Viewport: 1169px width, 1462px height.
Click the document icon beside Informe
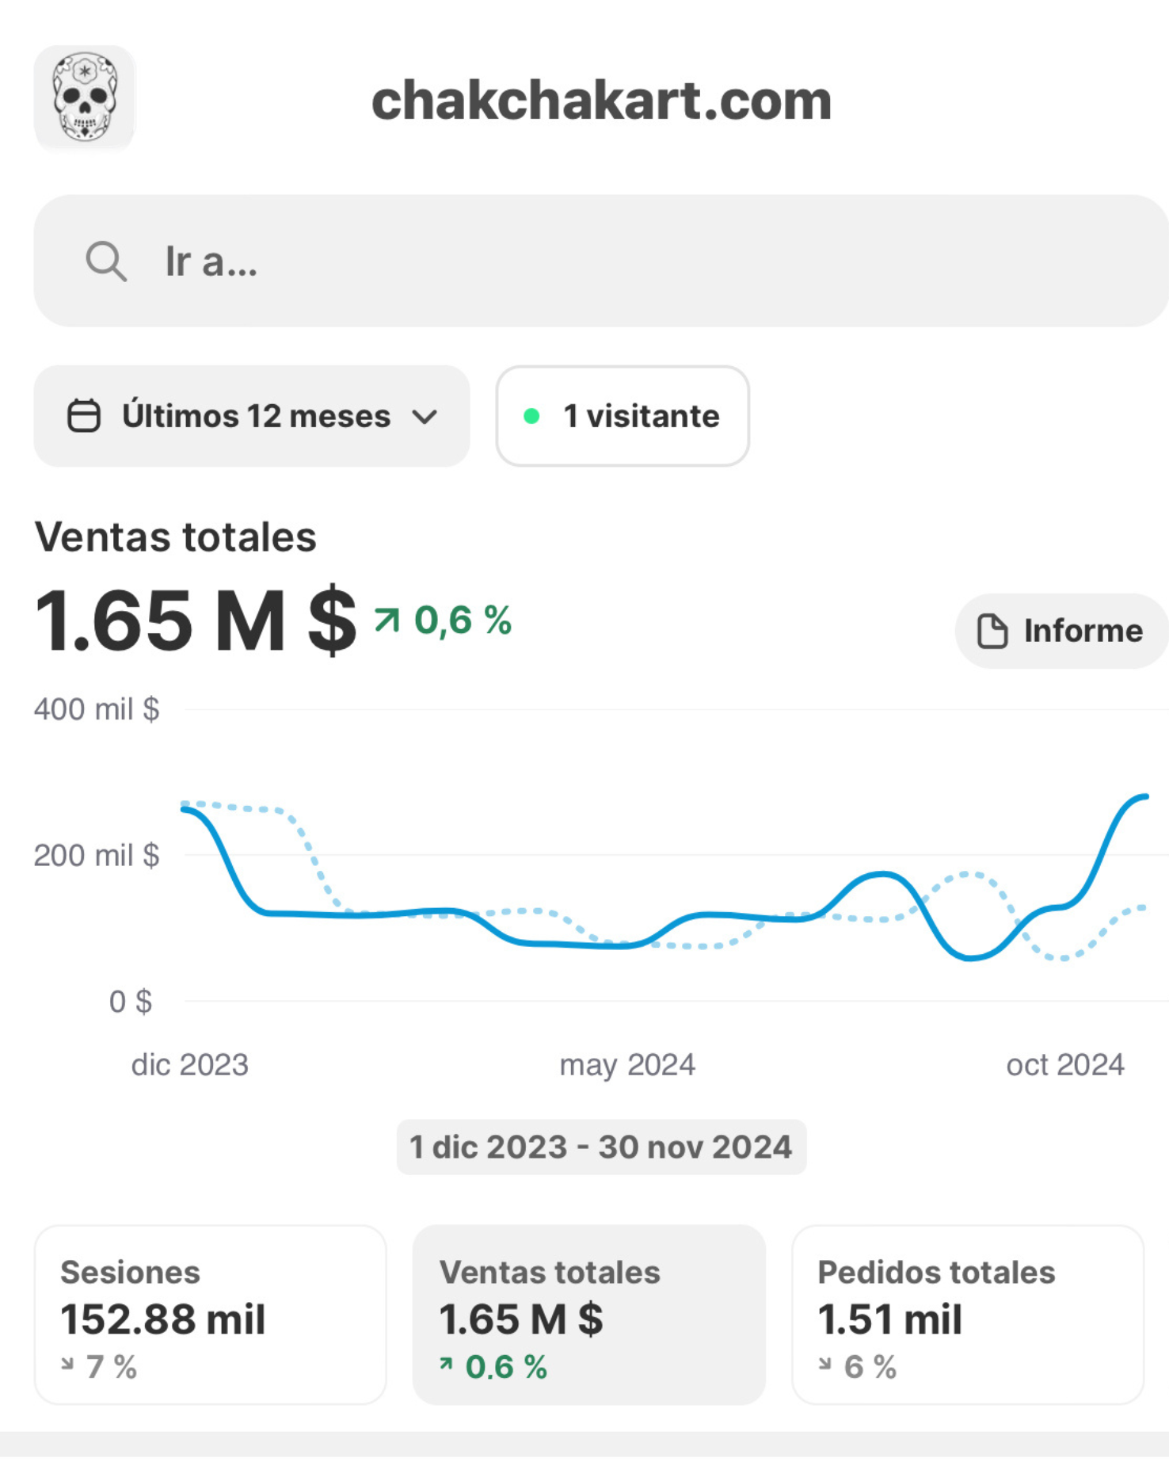tap(992, 632)
